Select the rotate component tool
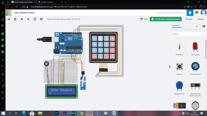The height and width of the screenshot is (116, 207). (x=9, y=19)
